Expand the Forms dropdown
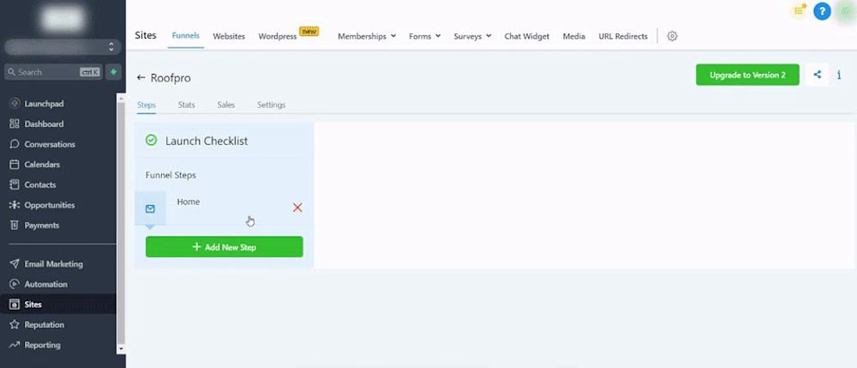The image size is (857, 368). click(425, 36)
